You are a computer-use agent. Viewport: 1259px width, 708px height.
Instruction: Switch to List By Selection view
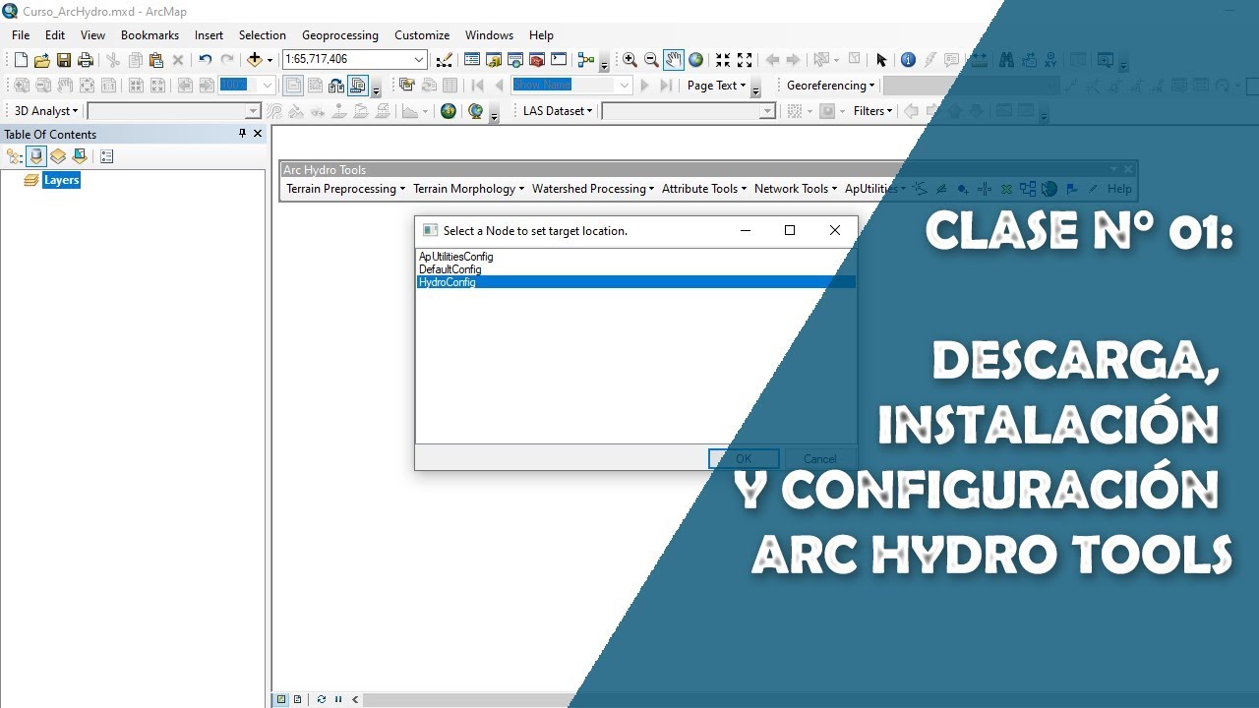(80, 156)
